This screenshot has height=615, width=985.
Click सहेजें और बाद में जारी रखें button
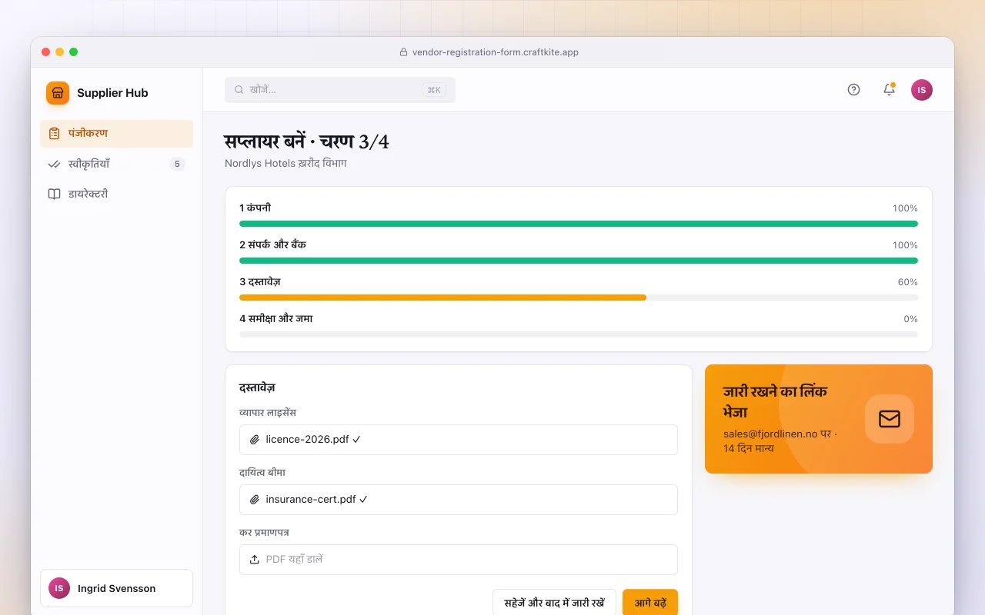(x=554, y=603)
